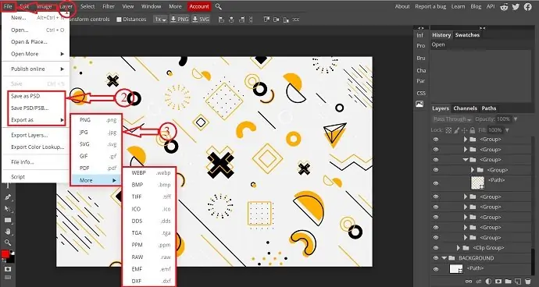This screenshot has height=287, width=539.
Task: Select the Path Select tool
Action: [8, 209]
